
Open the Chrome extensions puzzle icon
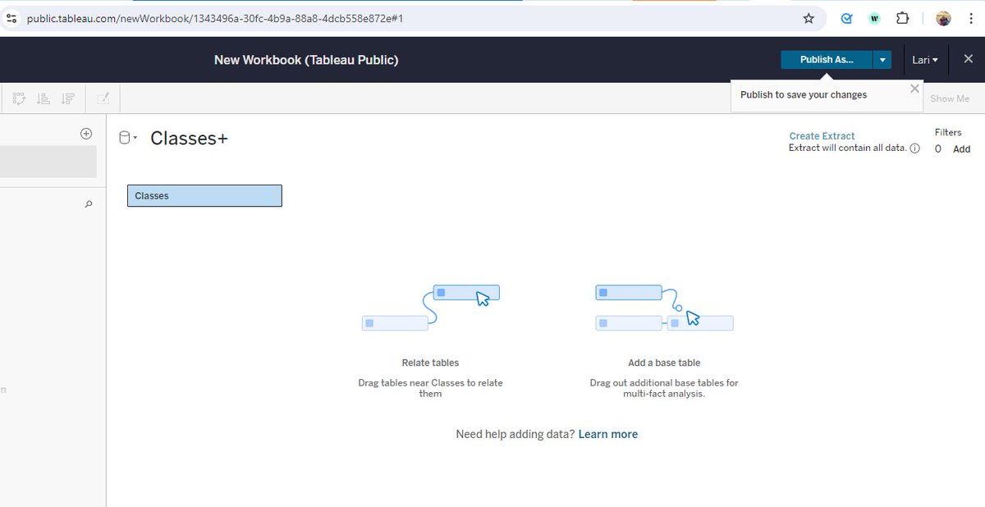[x=902, y=18]
